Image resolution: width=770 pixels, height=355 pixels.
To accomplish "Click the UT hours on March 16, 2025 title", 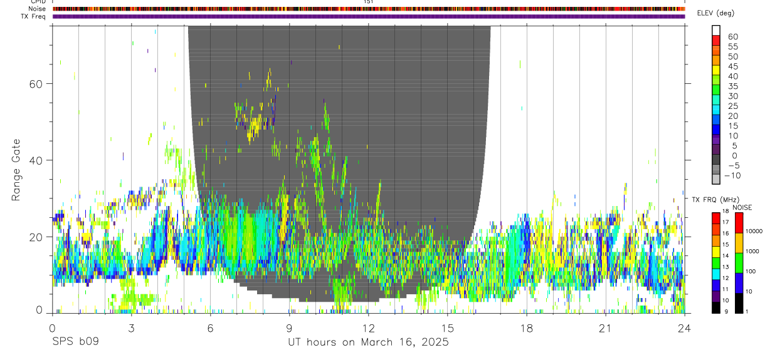I will 368,342.
